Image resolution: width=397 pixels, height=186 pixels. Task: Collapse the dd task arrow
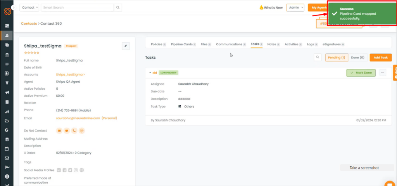(150, 73)
